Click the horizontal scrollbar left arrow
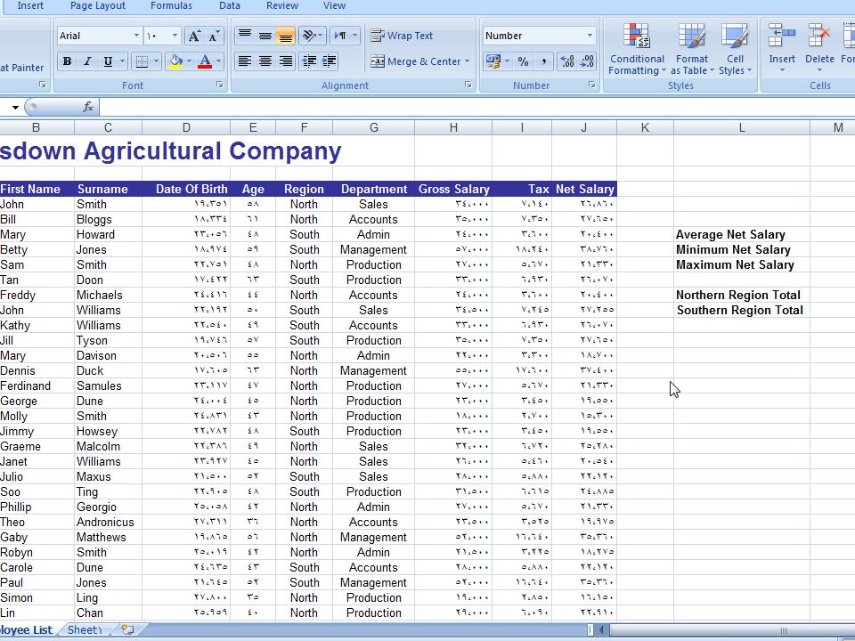Viewport: 855px width, 641px height. (x=601, y=630)
